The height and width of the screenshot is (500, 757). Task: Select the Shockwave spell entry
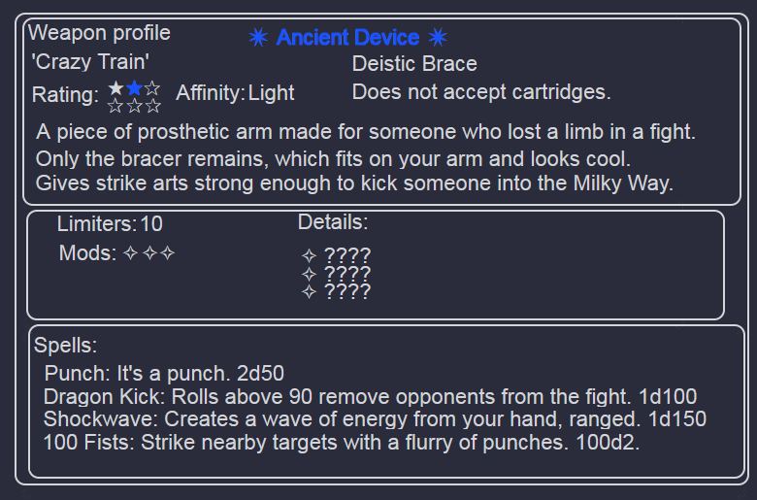click(376, 418)
